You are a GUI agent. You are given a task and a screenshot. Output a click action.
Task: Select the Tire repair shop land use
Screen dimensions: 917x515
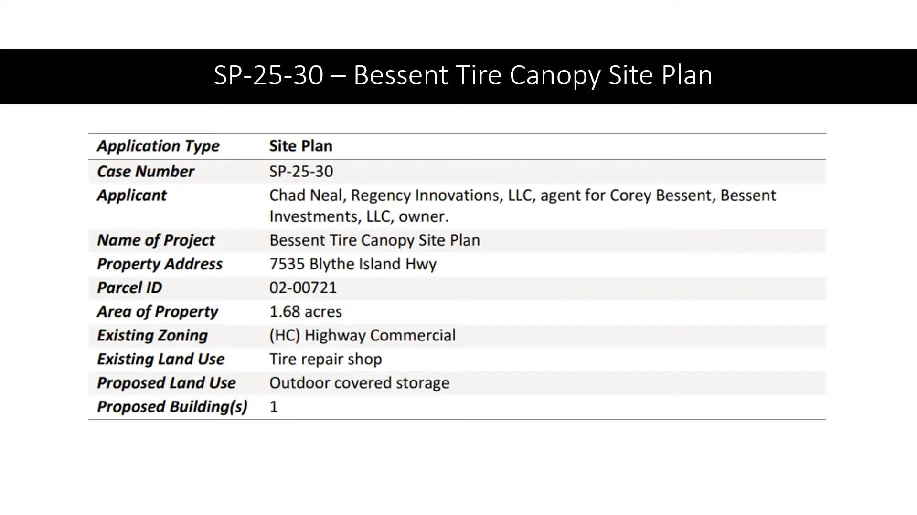pos(325,359)
